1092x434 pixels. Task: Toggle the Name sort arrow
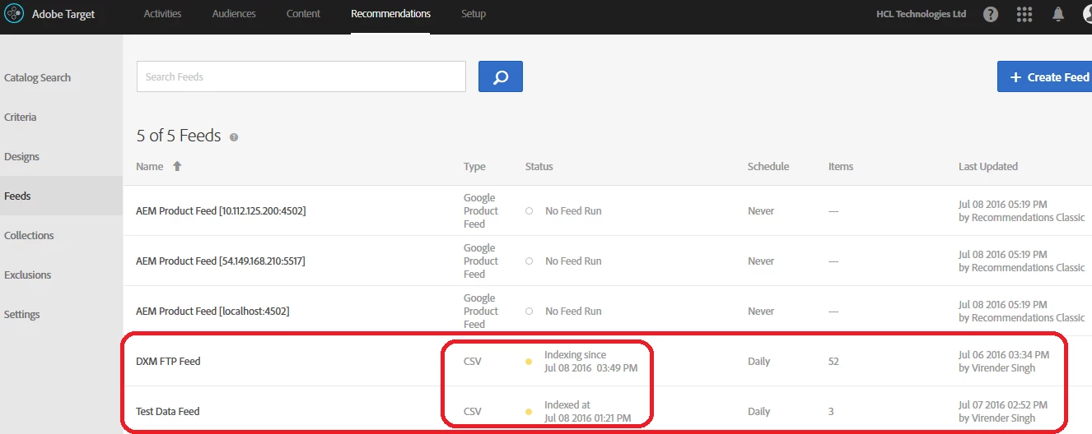(x=176, y=166)
